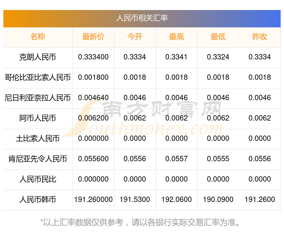Select the 哥伦比亚比索人民币 row name
Screen dimensions: 284x233
pos(38,77)
